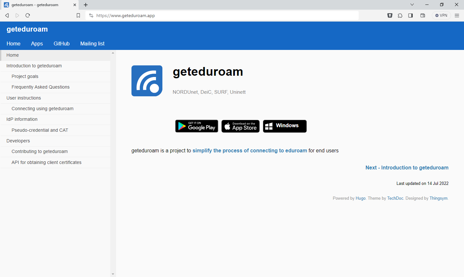
Task: Click the browser forward arrow
Action: tap(17, 15)
